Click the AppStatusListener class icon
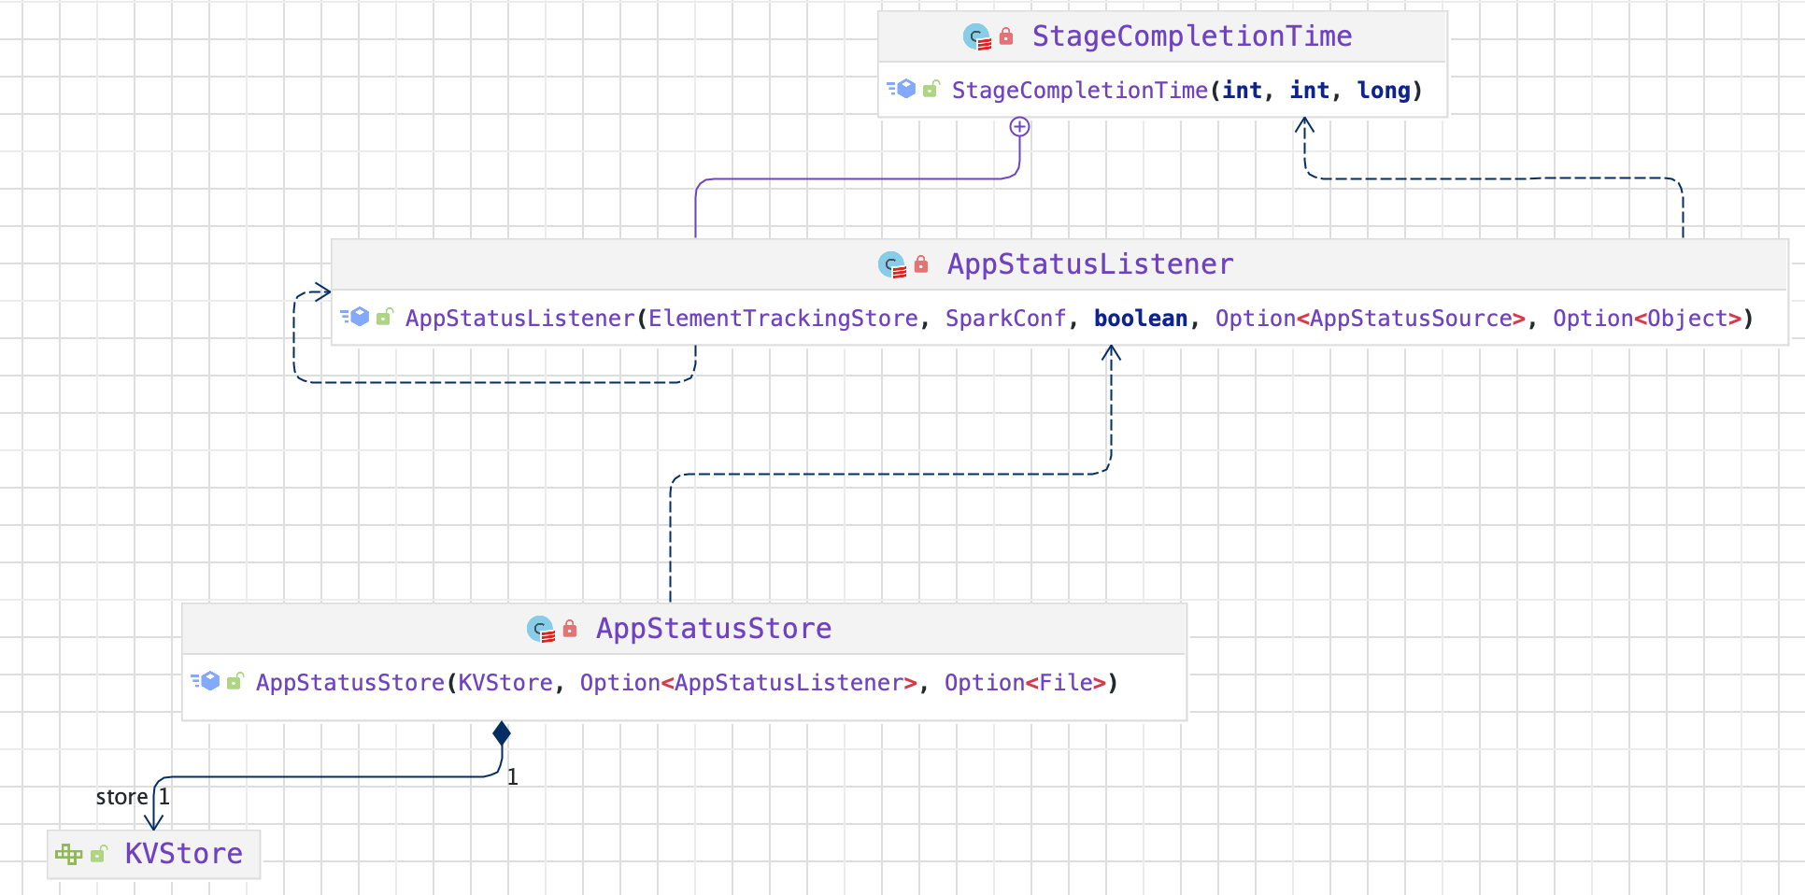The height and width of the screenshot is (895, 1805). tap(892, 265)
